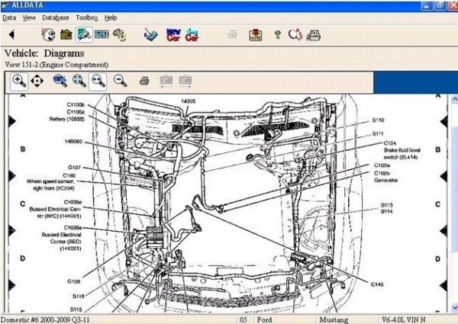The height and width of the screenshot is (324, 458).
Task: Click the Fit Width zoom icon
Action: (98, 80)
